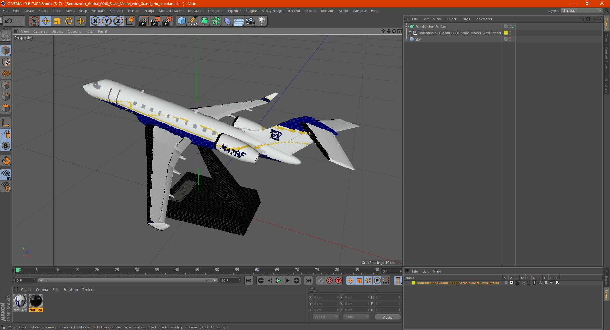Click frame 45 on timeline ruler
Viewport: 610px width, 330px height.
197,270
